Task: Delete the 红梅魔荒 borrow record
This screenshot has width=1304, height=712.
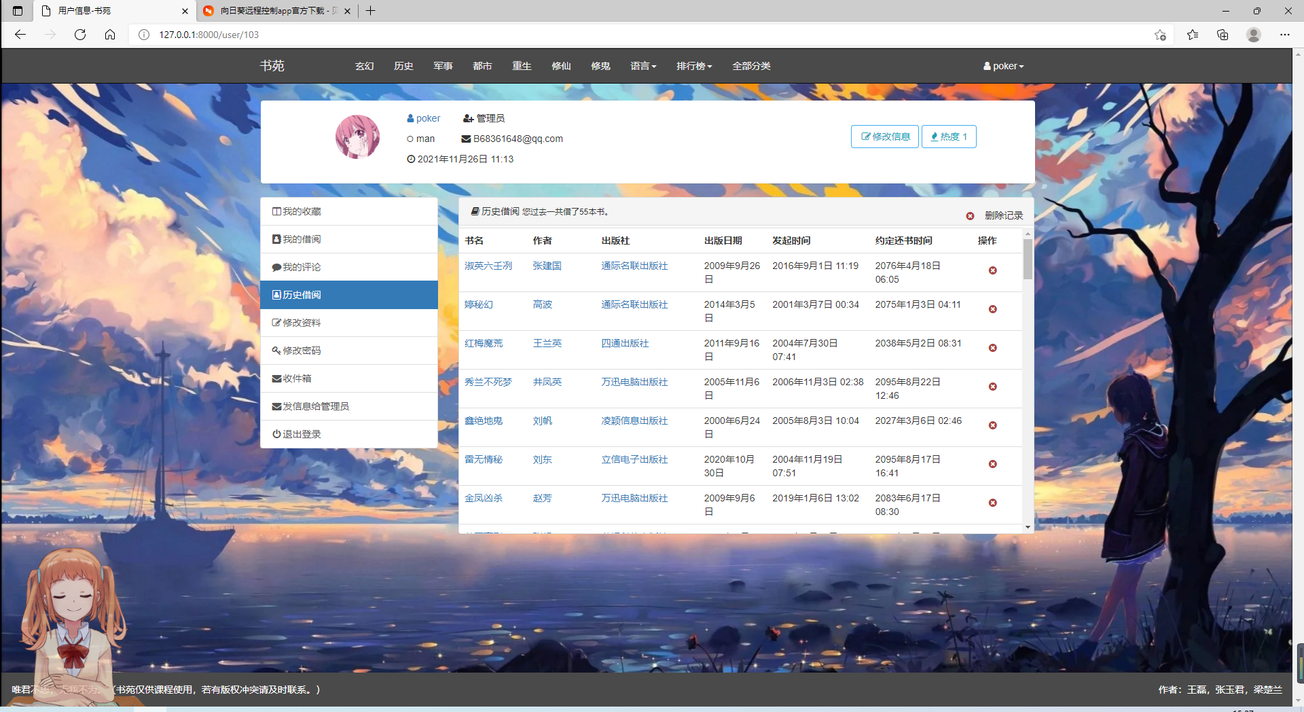Action: coord(992,348)
